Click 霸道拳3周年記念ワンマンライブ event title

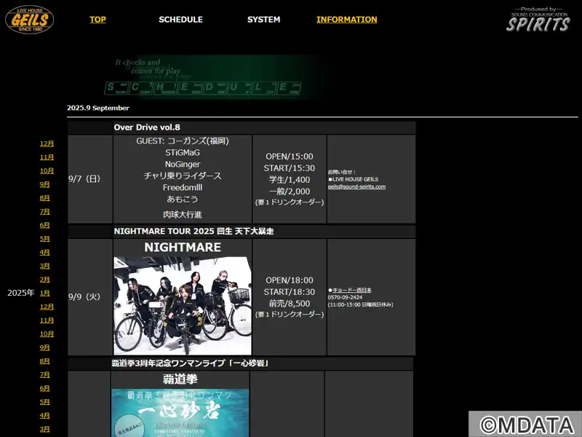190,363
